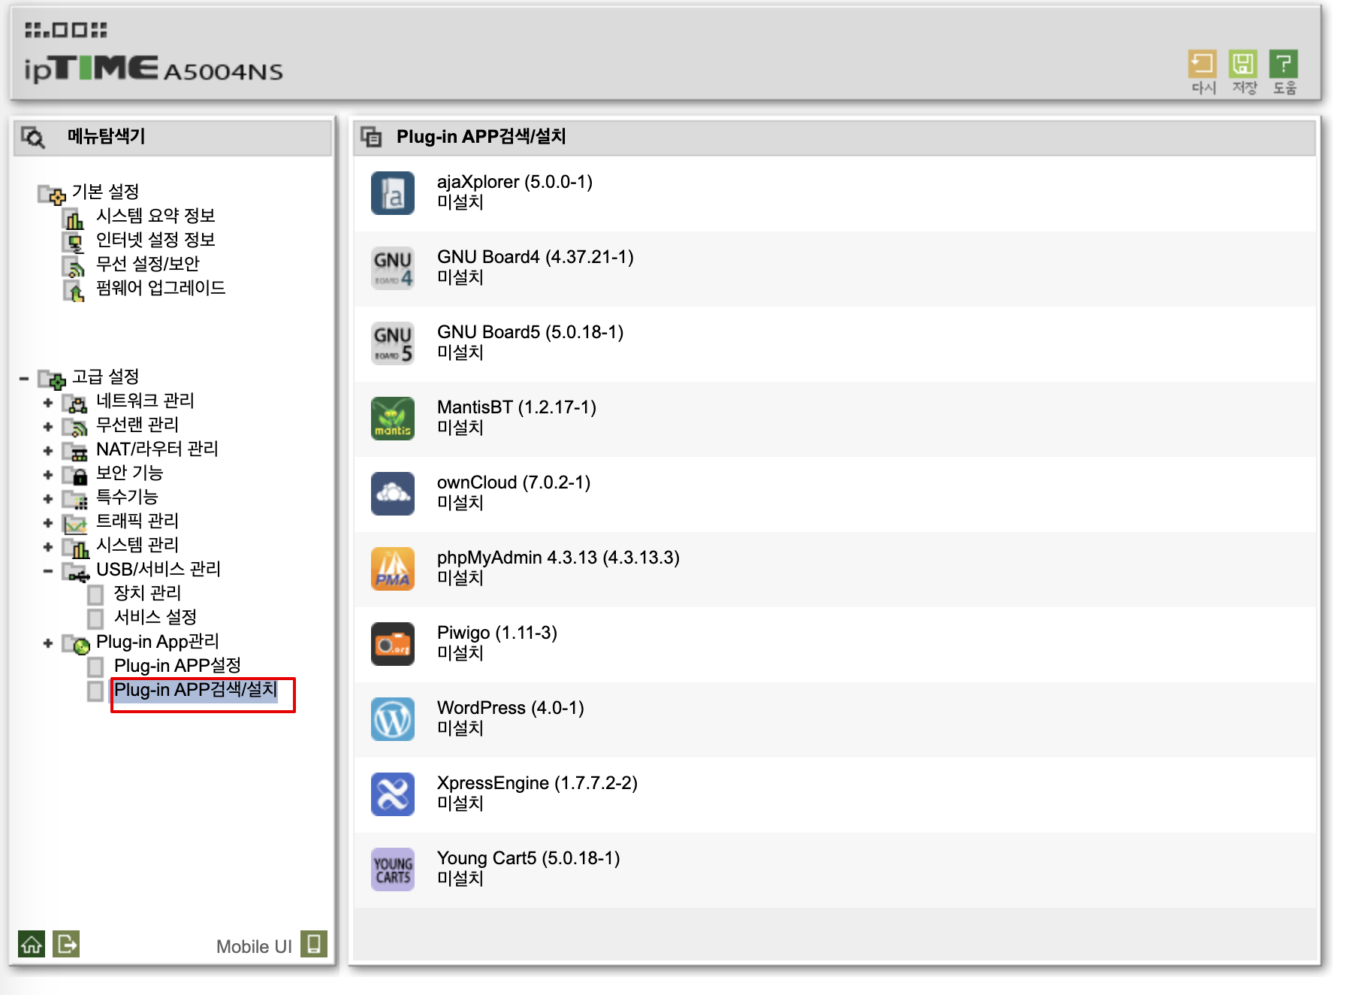Screen dimensions: 1346x995
Task: Click the 시스템 요약 정보 chart icon
Action: (74, 219)
